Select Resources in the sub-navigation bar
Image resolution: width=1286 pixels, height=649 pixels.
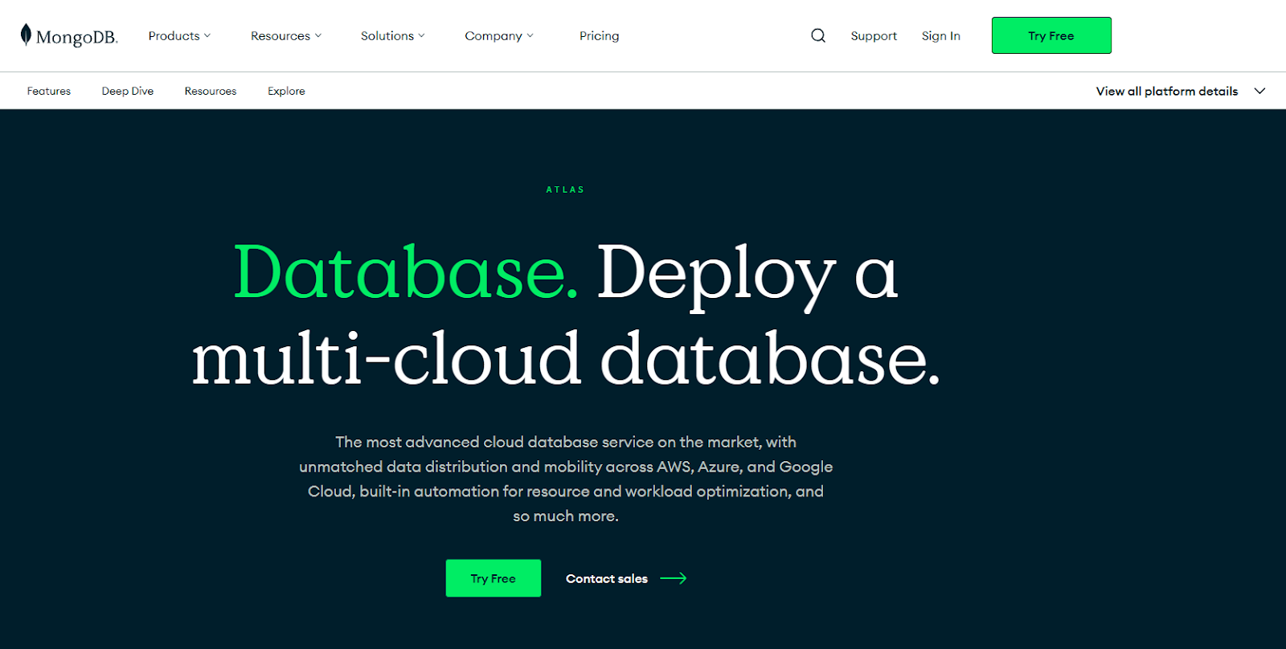pyautogui.click(x=211, y=91)
